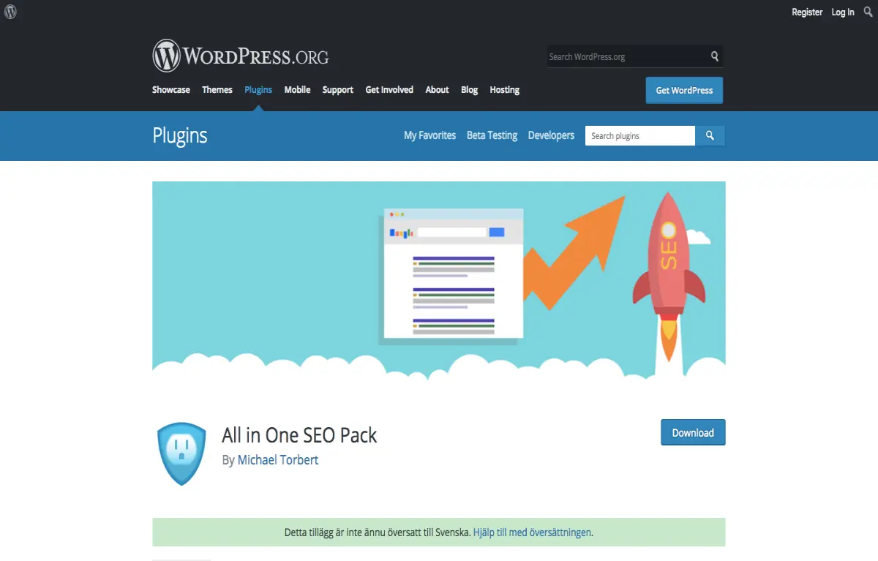The width and height of the screenshot is (878, 561).
Task: Open the Hosting menu item
Action: (x=505, y=90)
